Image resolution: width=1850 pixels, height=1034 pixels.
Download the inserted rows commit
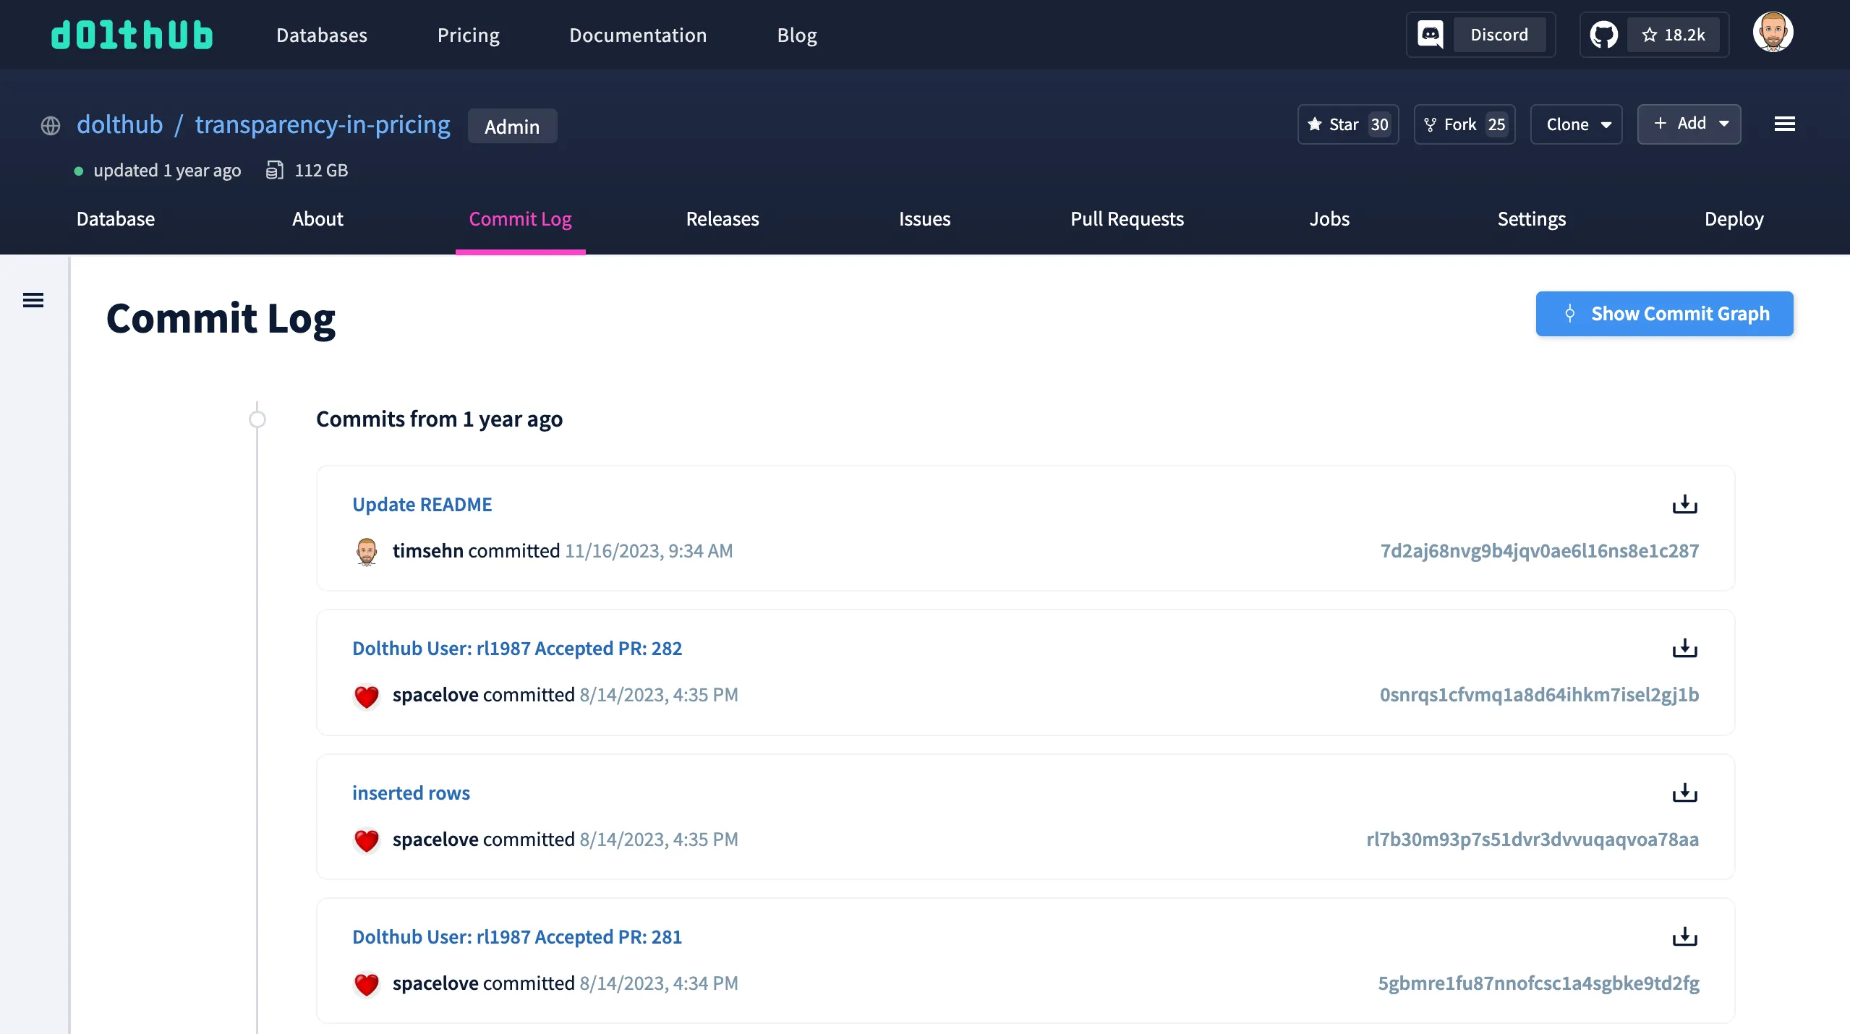pyautogui.click(x=1685, y=792)
